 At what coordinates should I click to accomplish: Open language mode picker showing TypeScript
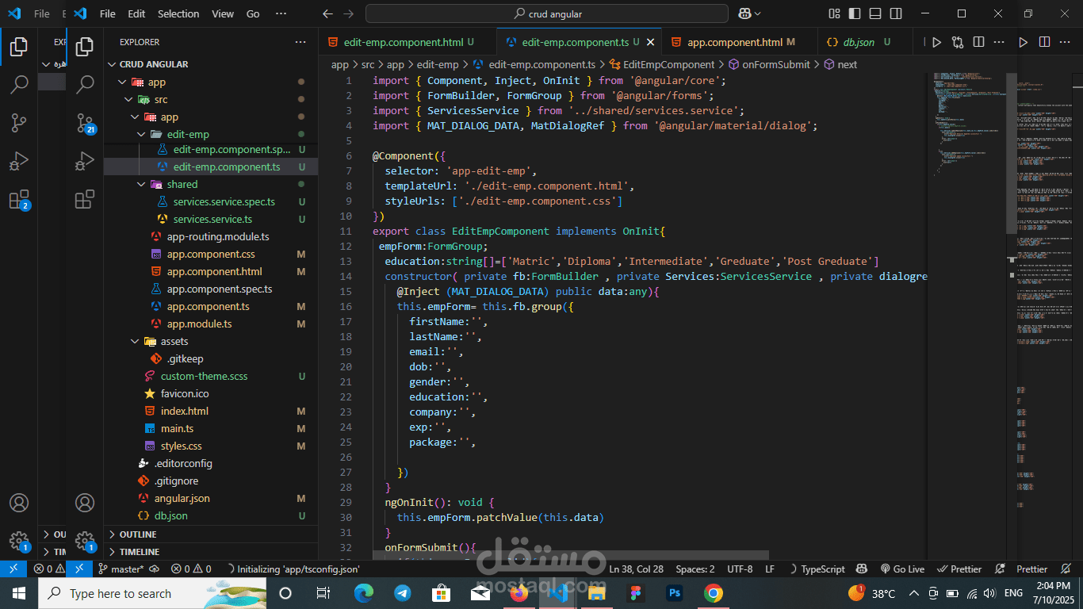point(823,569)
